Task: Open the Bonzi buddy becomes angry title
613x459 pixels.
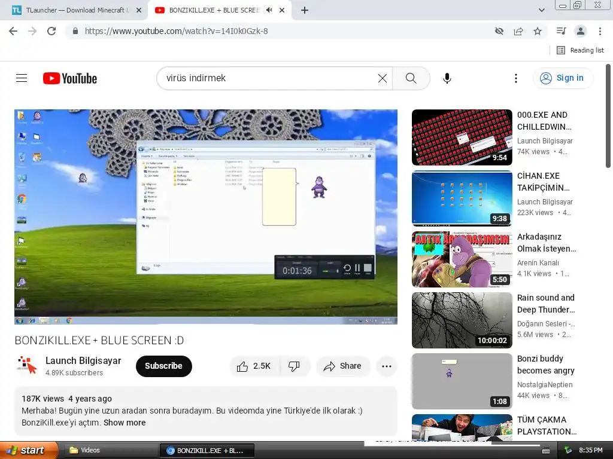Action: coord(546,365)
